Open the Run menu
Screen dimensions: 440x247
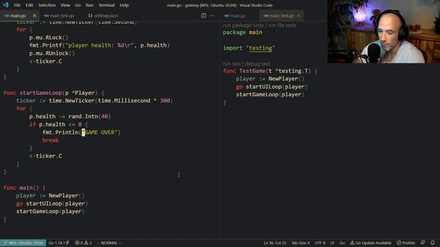(89, 5)
